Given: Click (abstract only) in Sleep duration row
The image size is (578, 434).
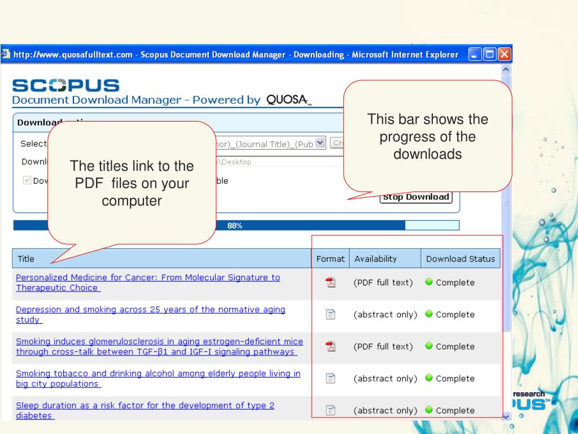Looking at the screenshot, I should click(x=385, y=410).
